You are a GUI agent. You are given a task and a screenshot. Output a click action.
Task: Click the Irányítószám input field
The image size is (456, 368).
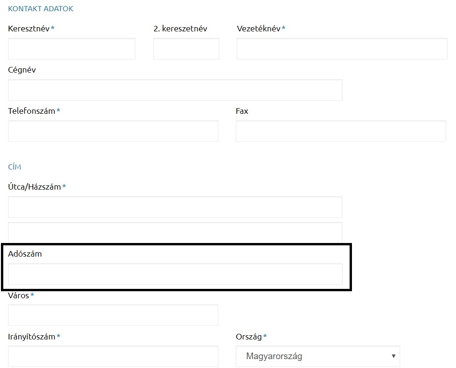click(x=112, y=356)
